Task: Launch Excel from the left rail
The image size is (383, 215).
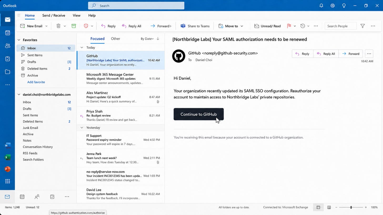Action: pos(7,157)
